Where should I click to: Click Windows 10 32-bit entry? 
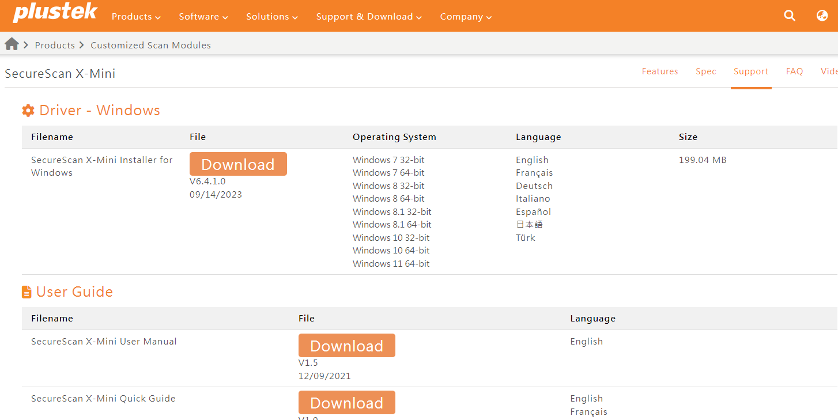pyautogui.click(x=391, y=238)
